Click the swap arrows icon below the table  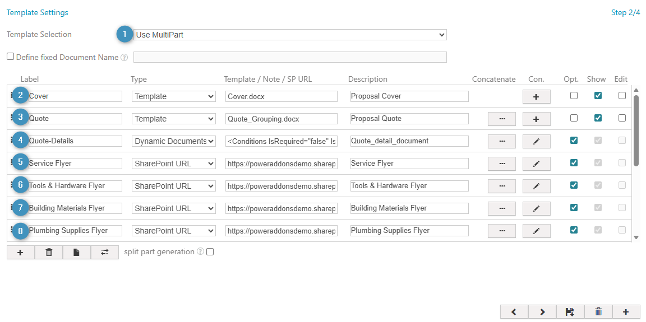point(105,253)
